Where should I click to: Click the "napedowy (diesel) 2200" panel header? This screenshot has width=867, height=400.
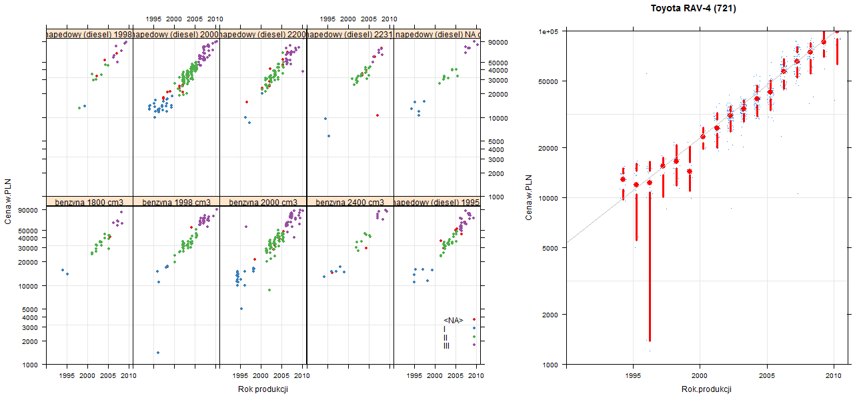coord(263,34)
